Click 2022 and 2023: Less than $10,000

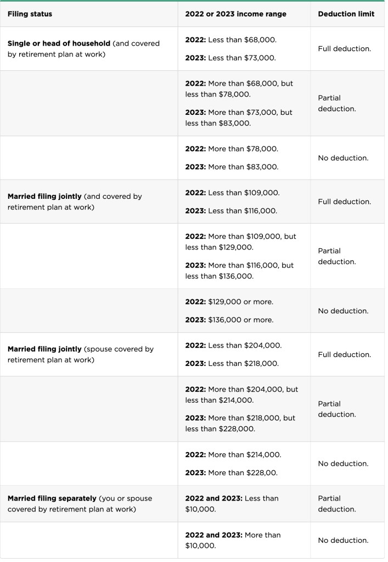[232, 504]
